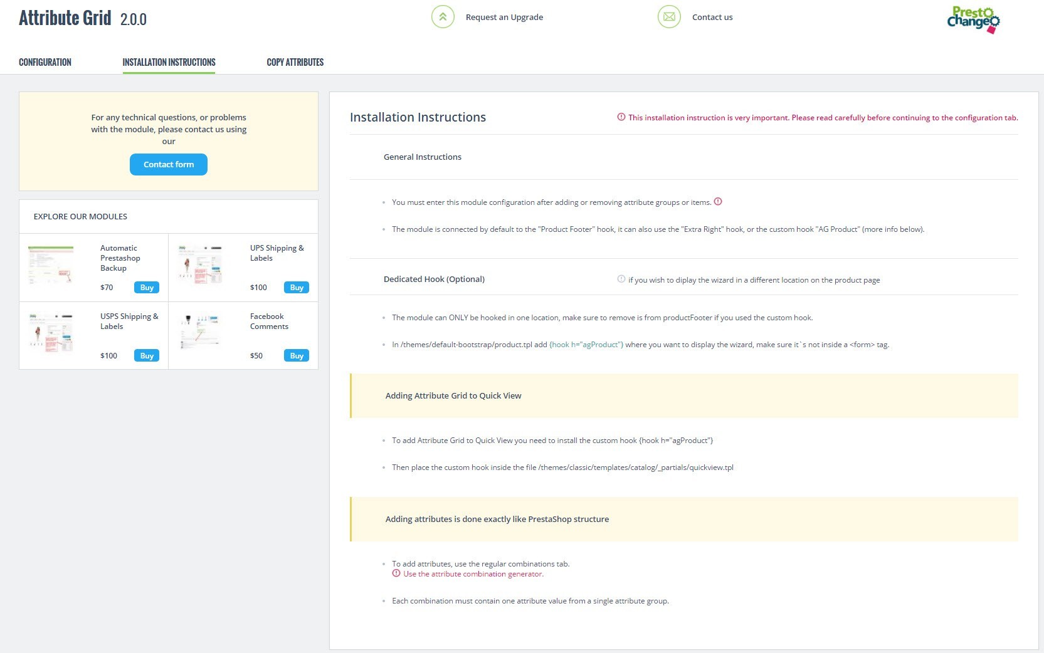Click the $70 price label
Image resolution: width=1044 pixels, height=653 pixels.
(107, 288)
